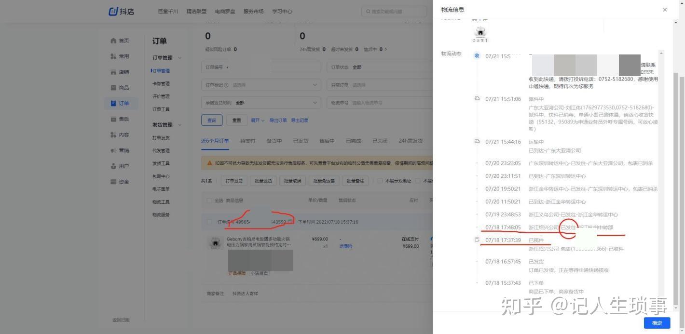Switch to the 备货中 tab
The image size is (685, 334).
pos(274,141)
